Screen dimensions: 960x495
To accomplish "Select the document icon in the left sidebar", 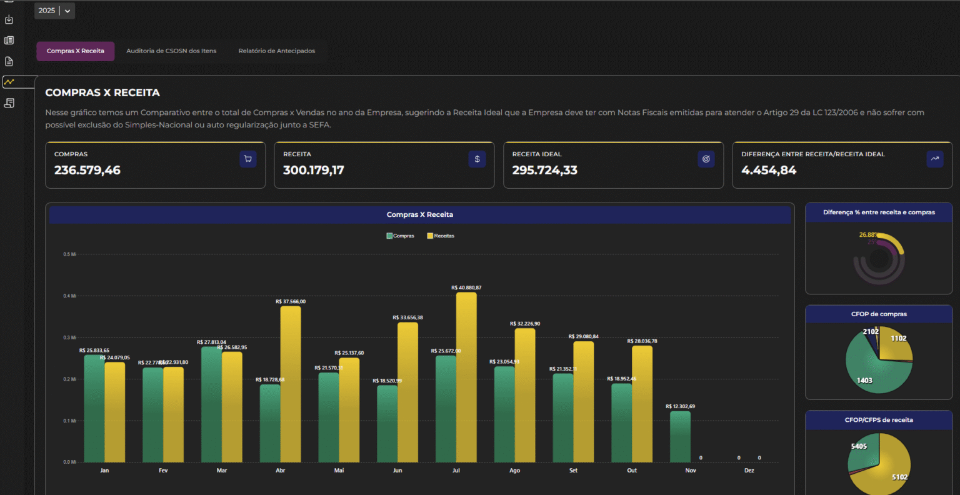I will point(9,61).
